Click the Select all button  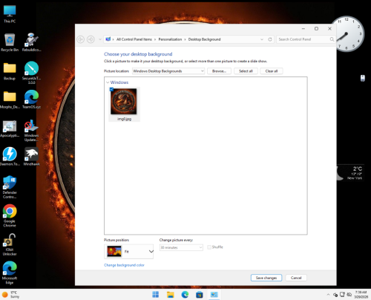[x=246, y=71]
